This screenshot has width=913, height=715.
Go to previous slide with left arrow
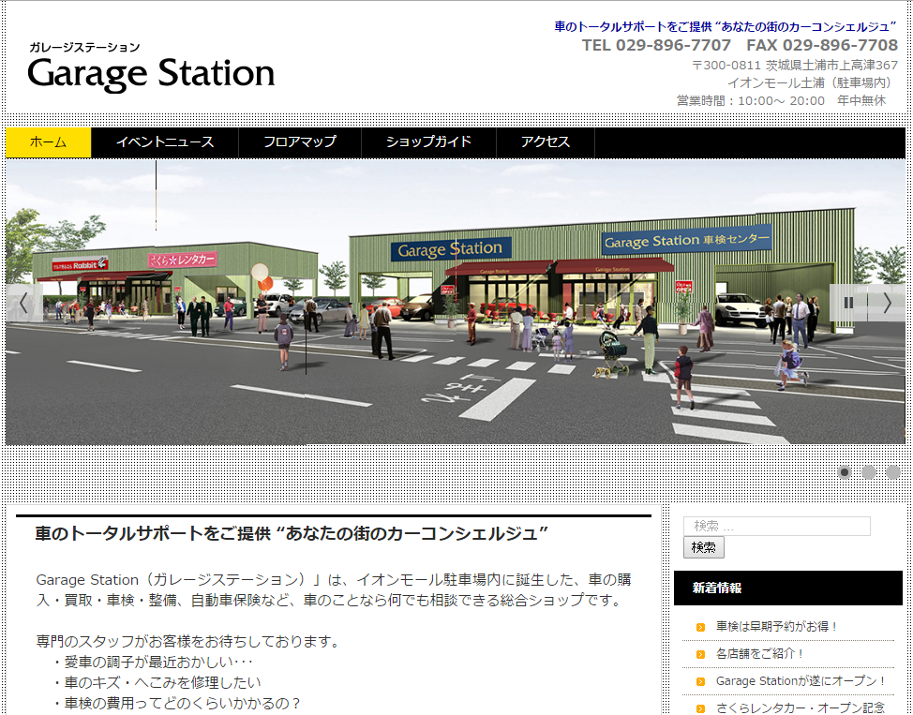coord(23,303)
